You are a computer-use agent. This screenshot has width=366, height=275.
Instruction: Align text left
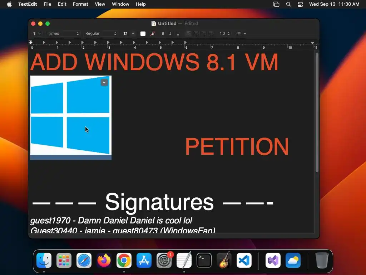pyautogui.click(x=188, y=34)
